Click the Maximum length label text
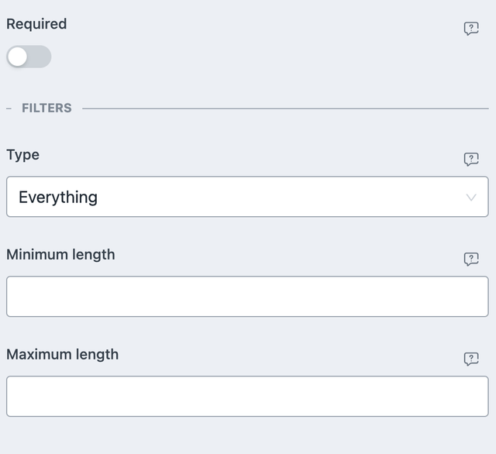 pos(62,354)
